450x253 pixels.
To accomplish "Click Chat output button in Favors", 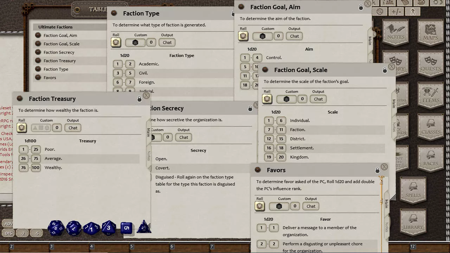I will pyautogui.click(x=311, y=206).
